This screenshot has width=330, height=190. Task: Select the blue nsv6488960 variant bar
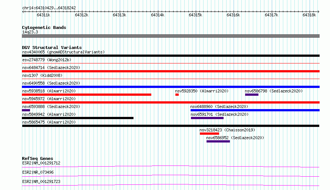pos(255,110)
